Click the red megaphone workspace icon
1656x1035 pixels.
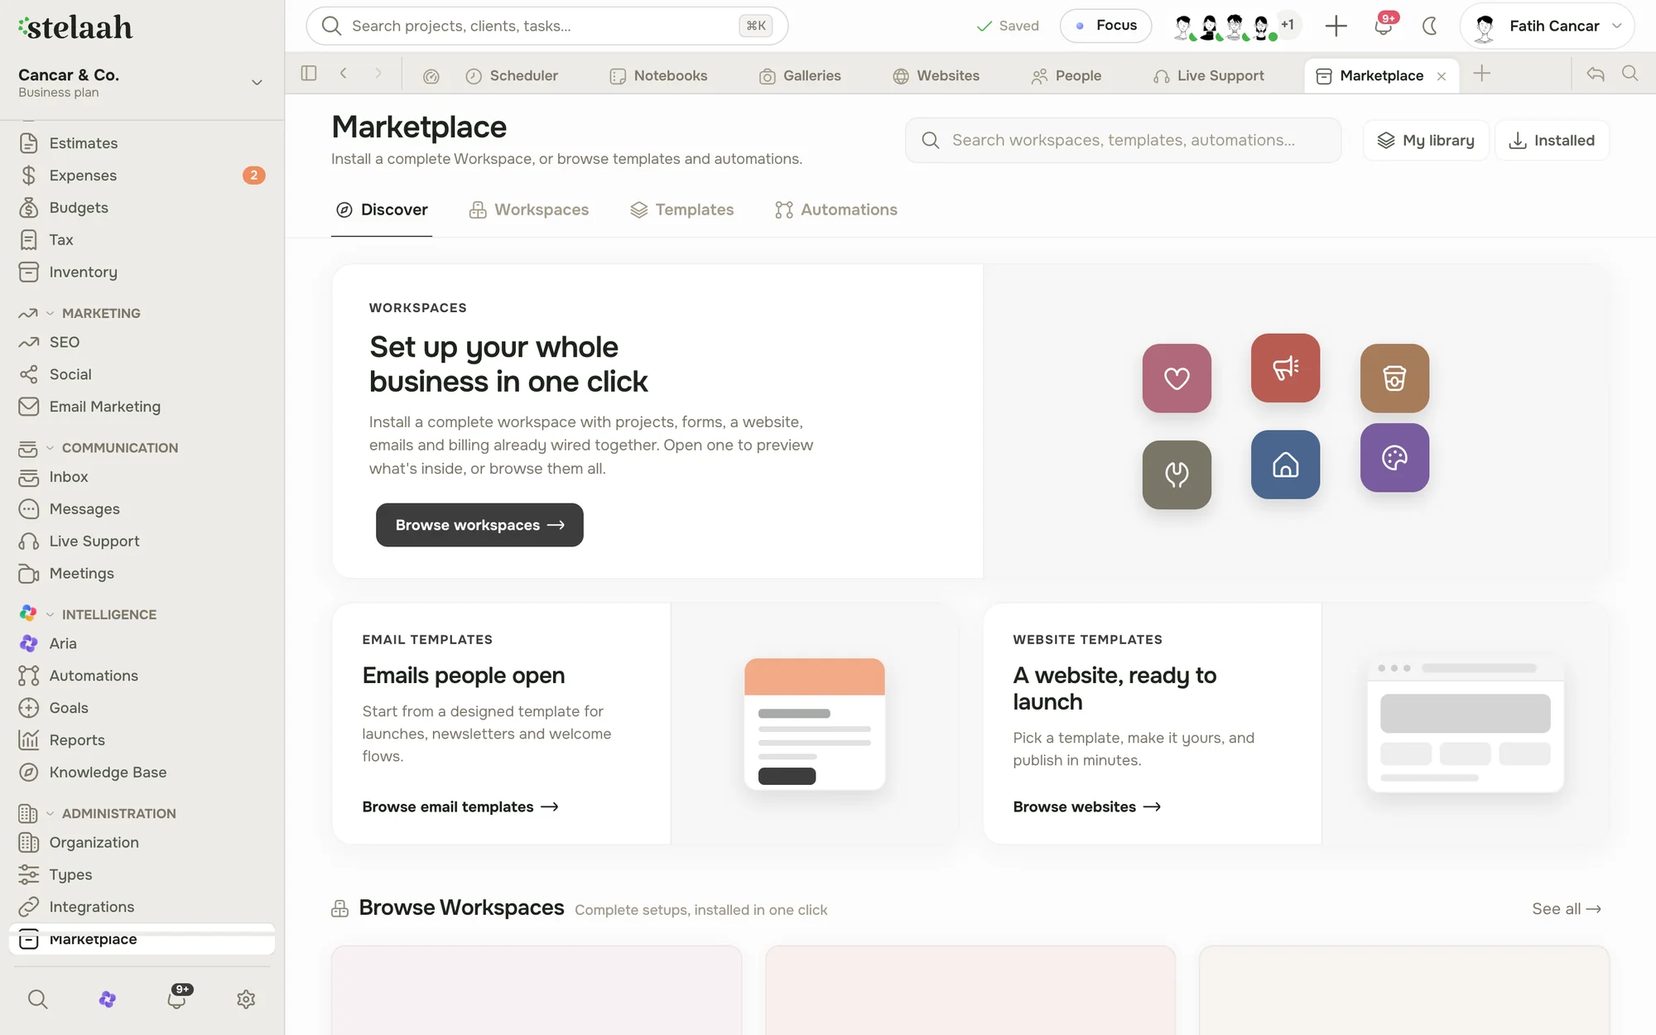click(x=1285, y=368)
